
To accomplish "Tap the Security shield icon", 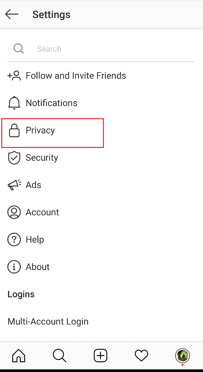I will coord(14,157).
